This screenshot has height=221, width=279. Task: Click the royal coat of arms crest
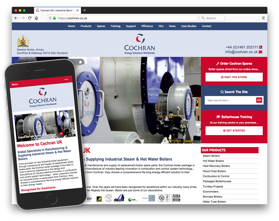coord(23,41)
